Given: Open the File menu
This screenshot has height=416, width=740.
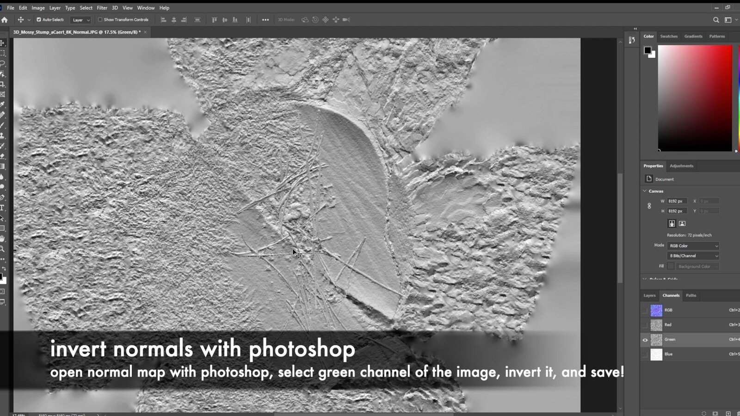Looking at the screenshot, I should tap(11, 8).
